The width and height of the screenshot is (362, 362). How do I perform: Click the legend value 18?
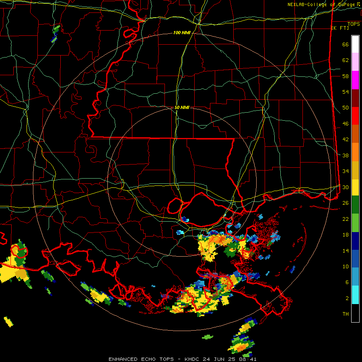[346, 235]
